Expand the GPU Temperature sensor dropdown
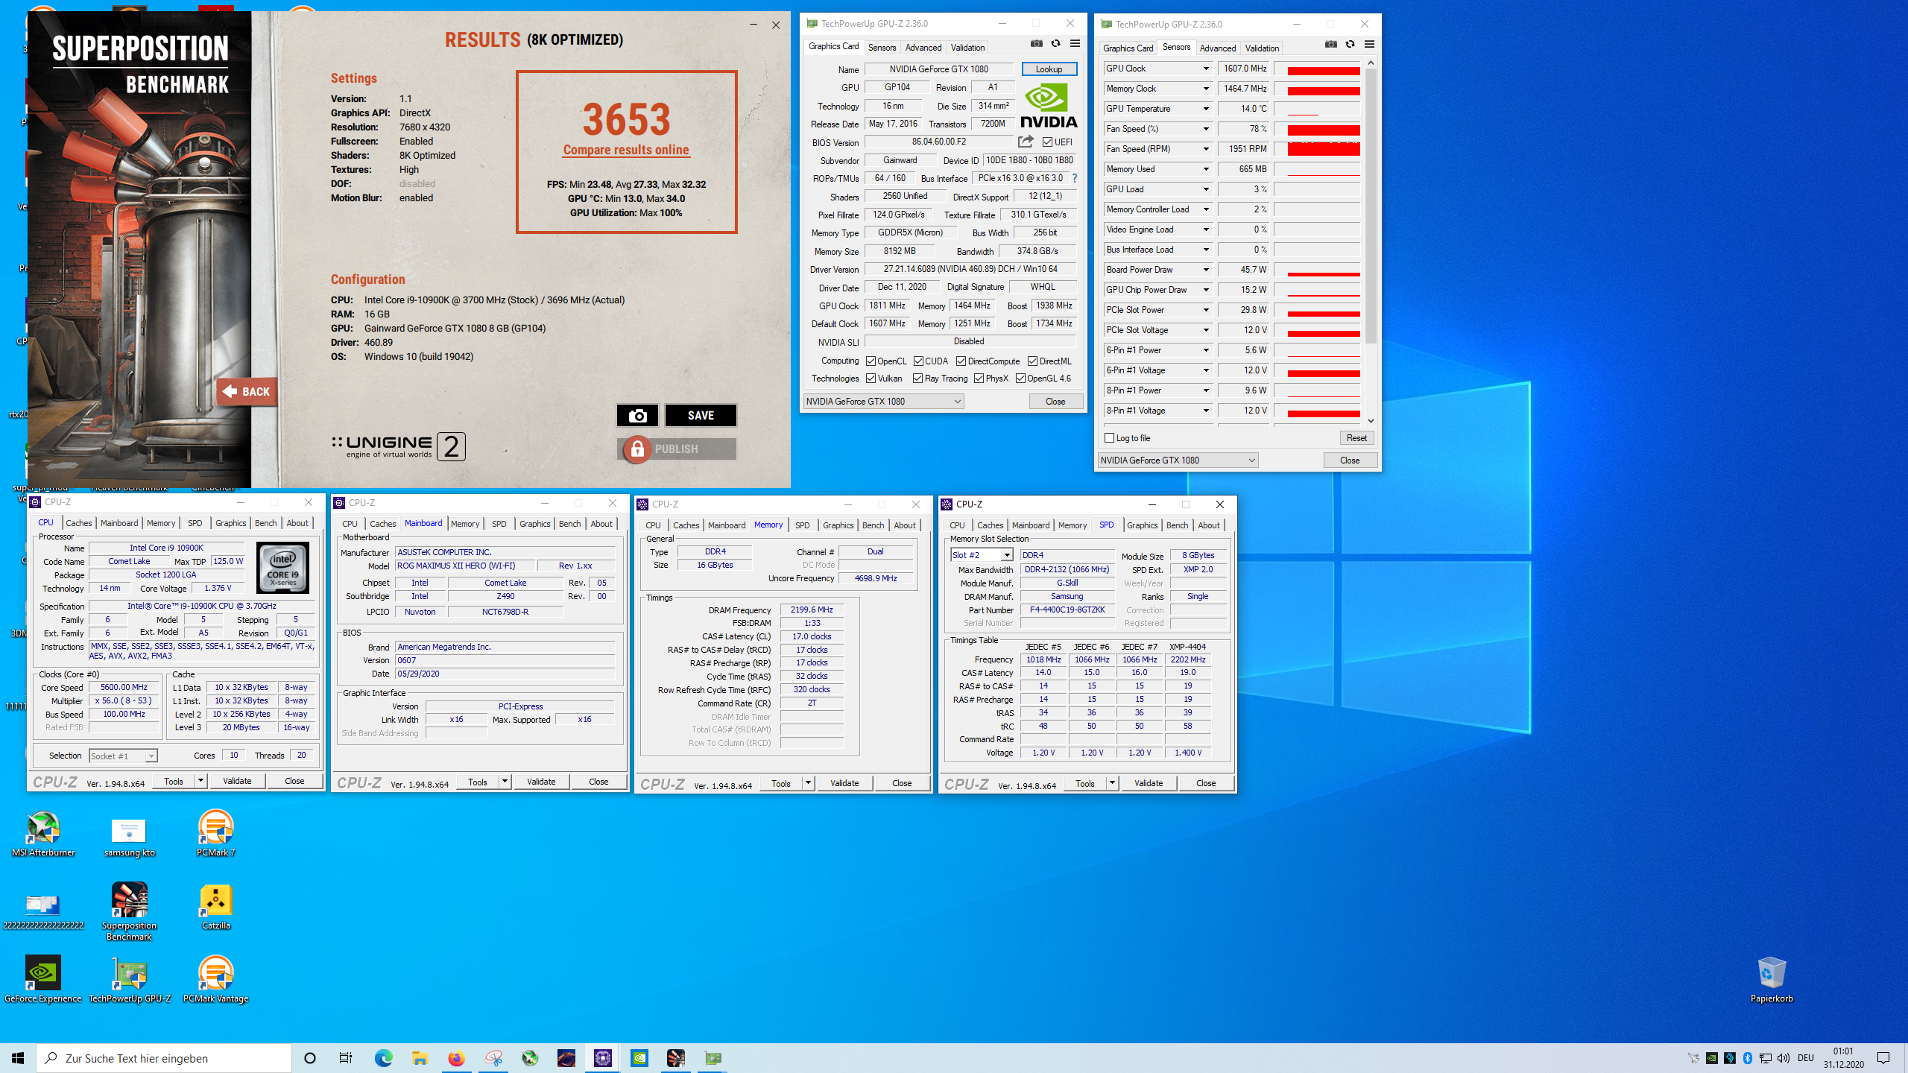Viewport: 1908px width, 1073px height. click(x=1205, y=109)
